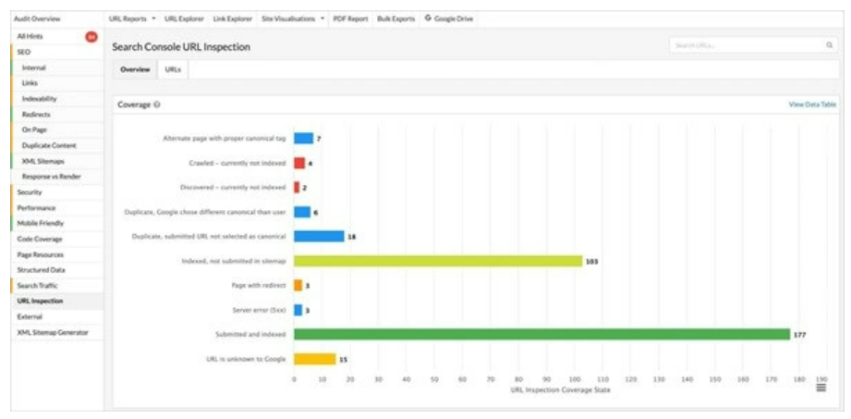Expand the URL Reports dropdown

(132, 18)
